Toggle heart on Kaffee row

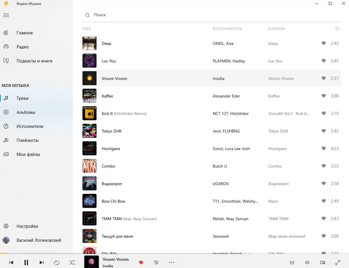click(324, 96)
